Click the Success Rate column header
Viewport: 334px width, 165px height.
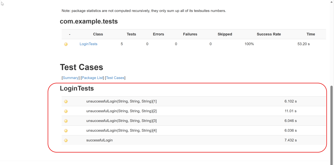click(x=269, y=34)
